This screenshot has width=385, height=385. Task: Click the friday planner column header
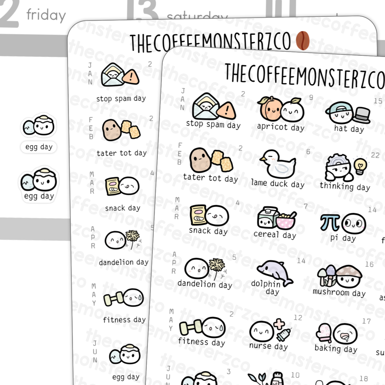(46, 15)
